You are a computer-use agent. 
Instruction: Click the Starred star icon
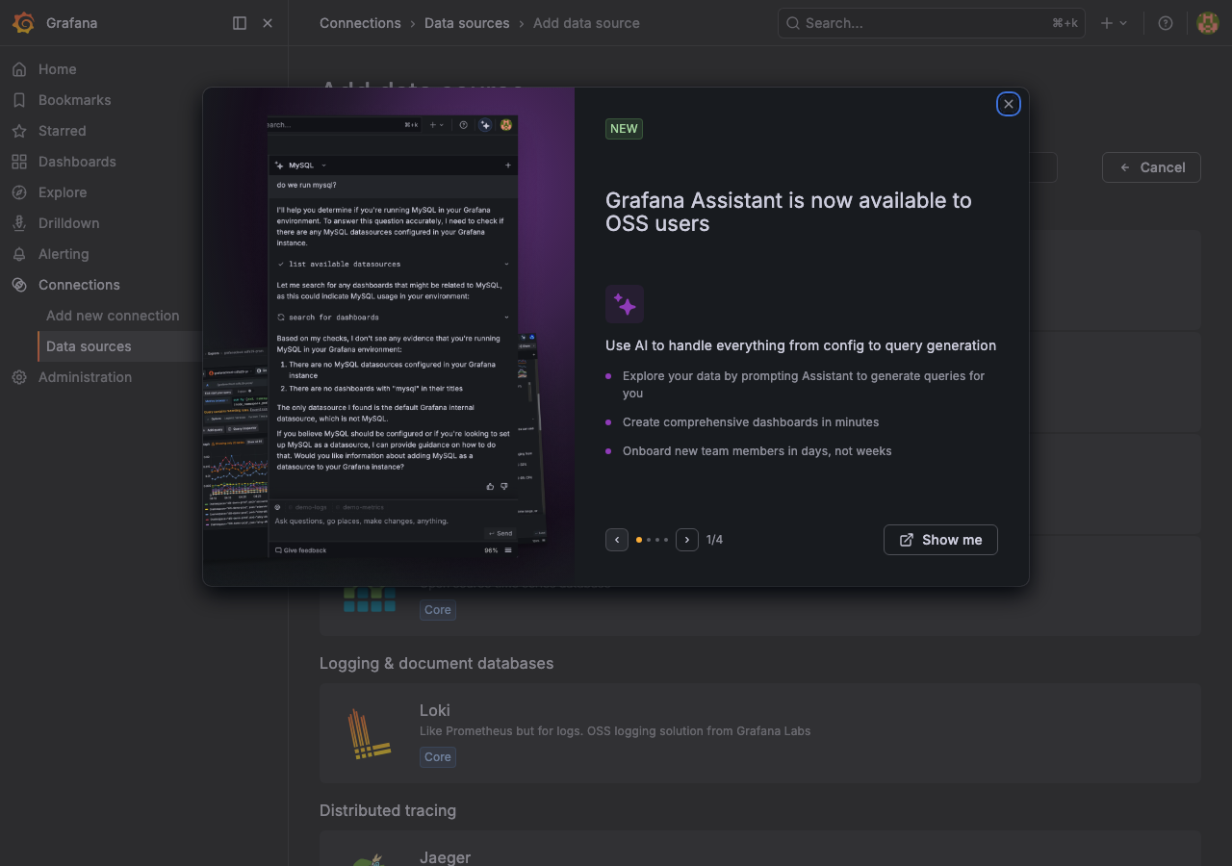[x=19, y=131]
